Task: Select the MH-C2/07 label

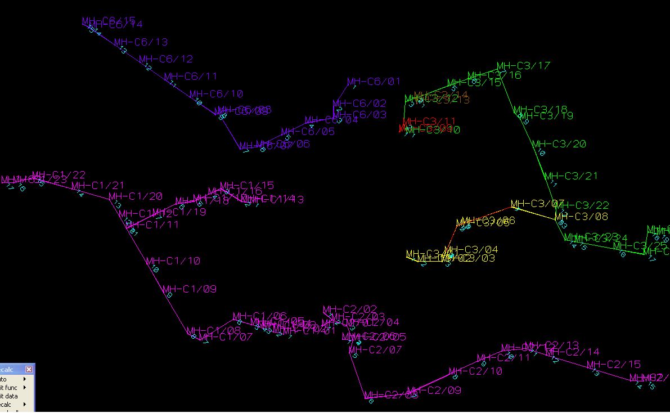Action: click(x=375, y=350)
